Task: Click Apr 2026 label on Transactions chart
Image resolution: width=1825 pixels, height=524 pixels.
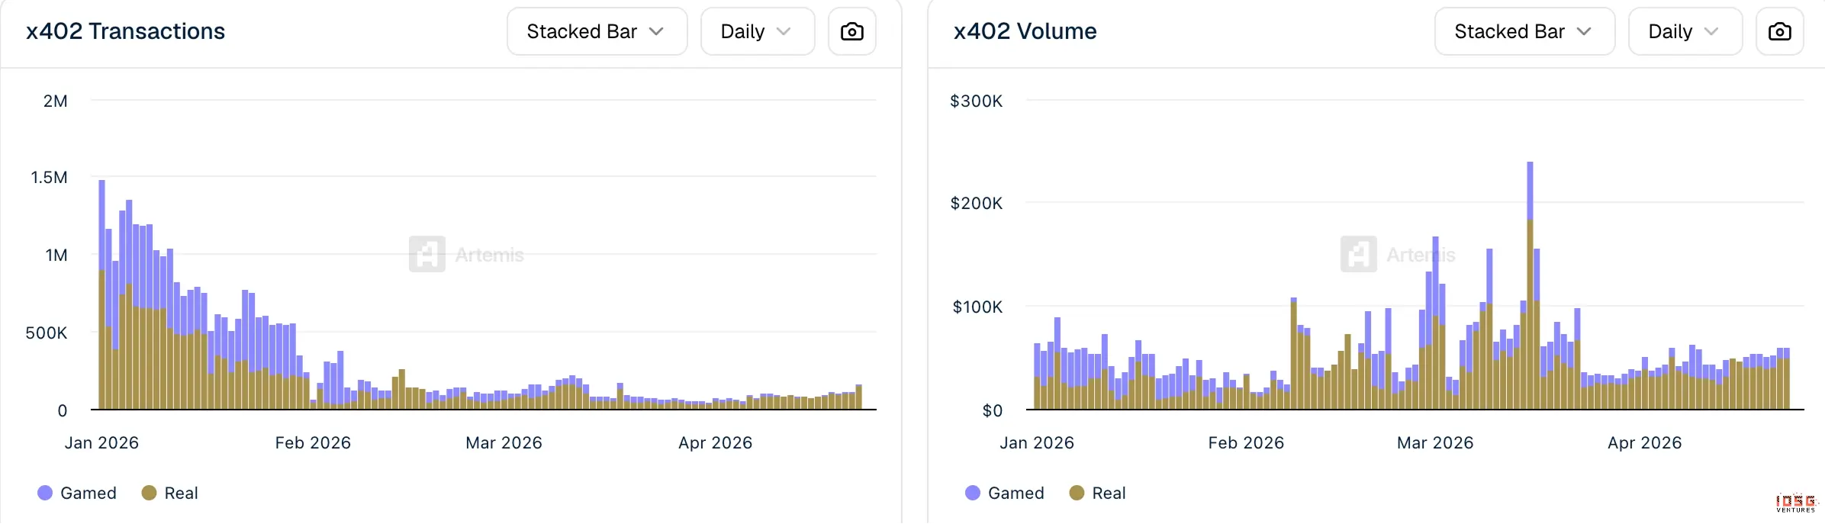Action: coord(715,442)
